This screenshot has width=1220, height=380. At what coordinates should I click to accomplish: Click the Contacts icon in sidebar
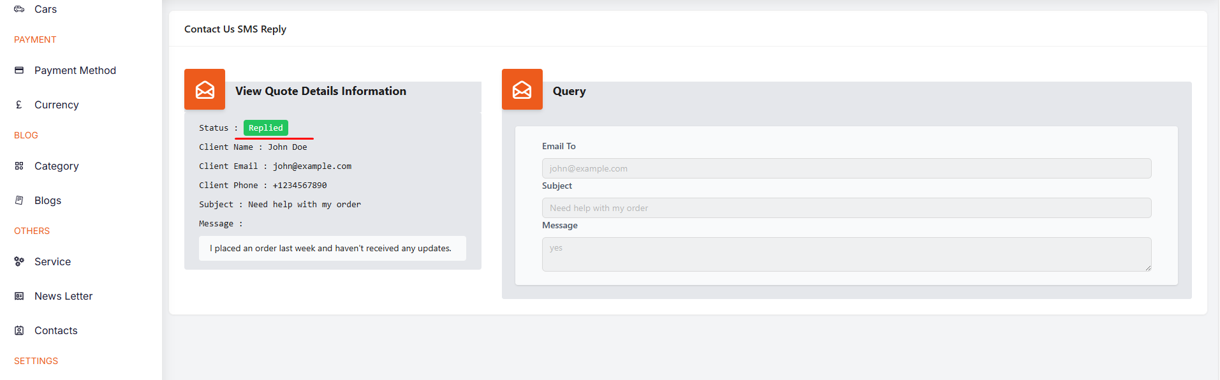(19, 330)
